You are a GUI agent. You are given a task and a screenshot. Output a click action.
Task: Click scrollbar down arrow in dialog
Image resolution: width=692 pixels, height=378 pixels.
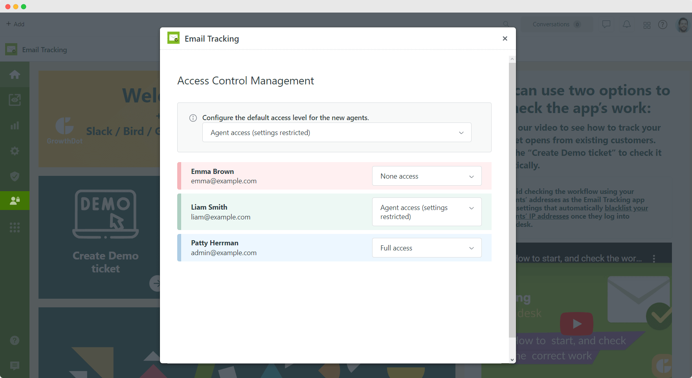coord(512,360)
